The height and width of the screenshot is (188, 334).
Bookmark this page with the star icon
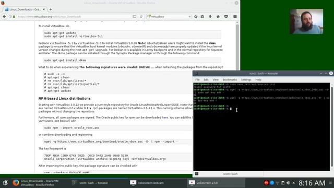pos(196,16)
